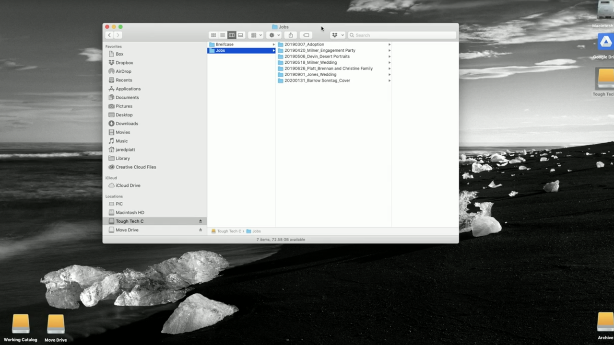Select 20190626_Platt_Brennan and Christine Family folder

329,69
